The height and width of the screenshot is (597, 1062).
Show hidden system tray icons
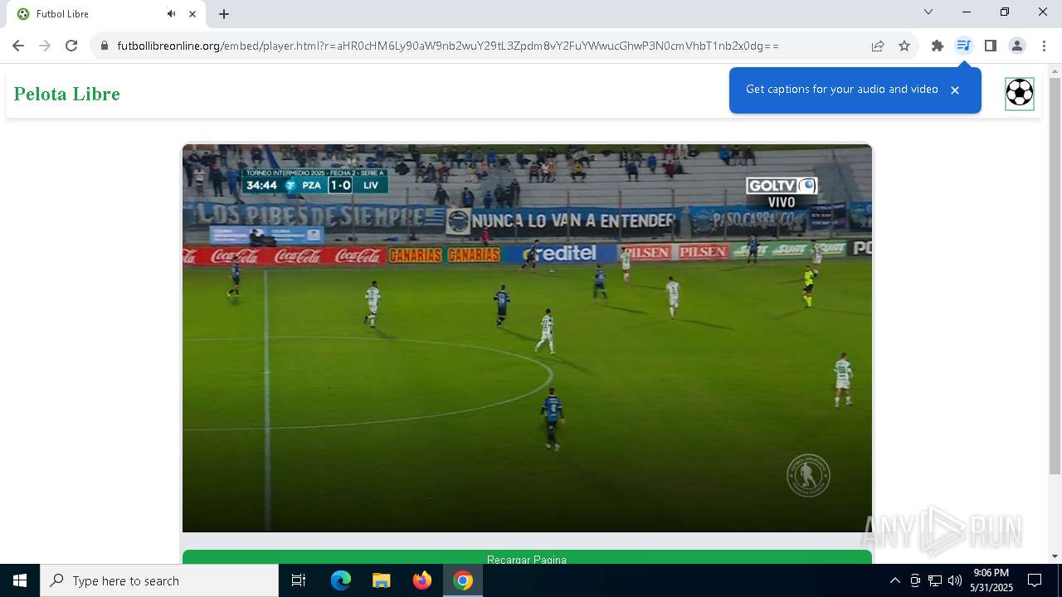pyautogui.click(x=894, y=580)
